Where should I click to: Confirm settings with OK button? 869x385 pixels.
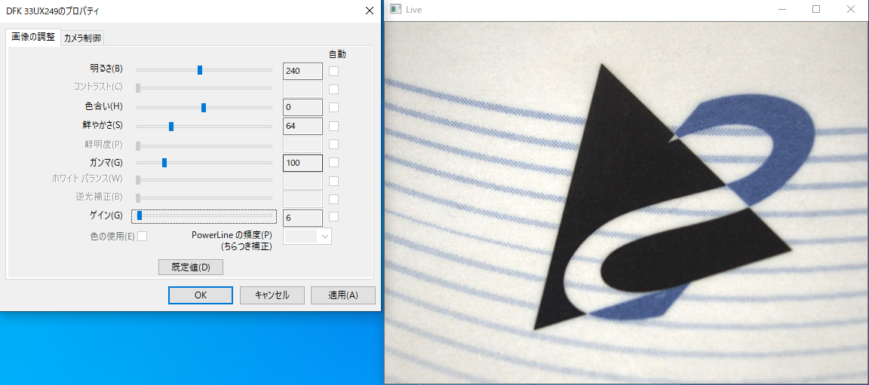point(201,295)
